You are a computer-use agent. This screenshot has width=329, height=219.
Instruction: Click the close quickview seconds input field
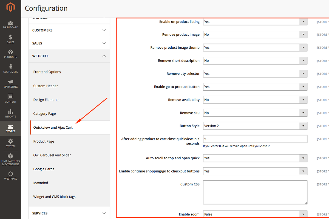255,139
